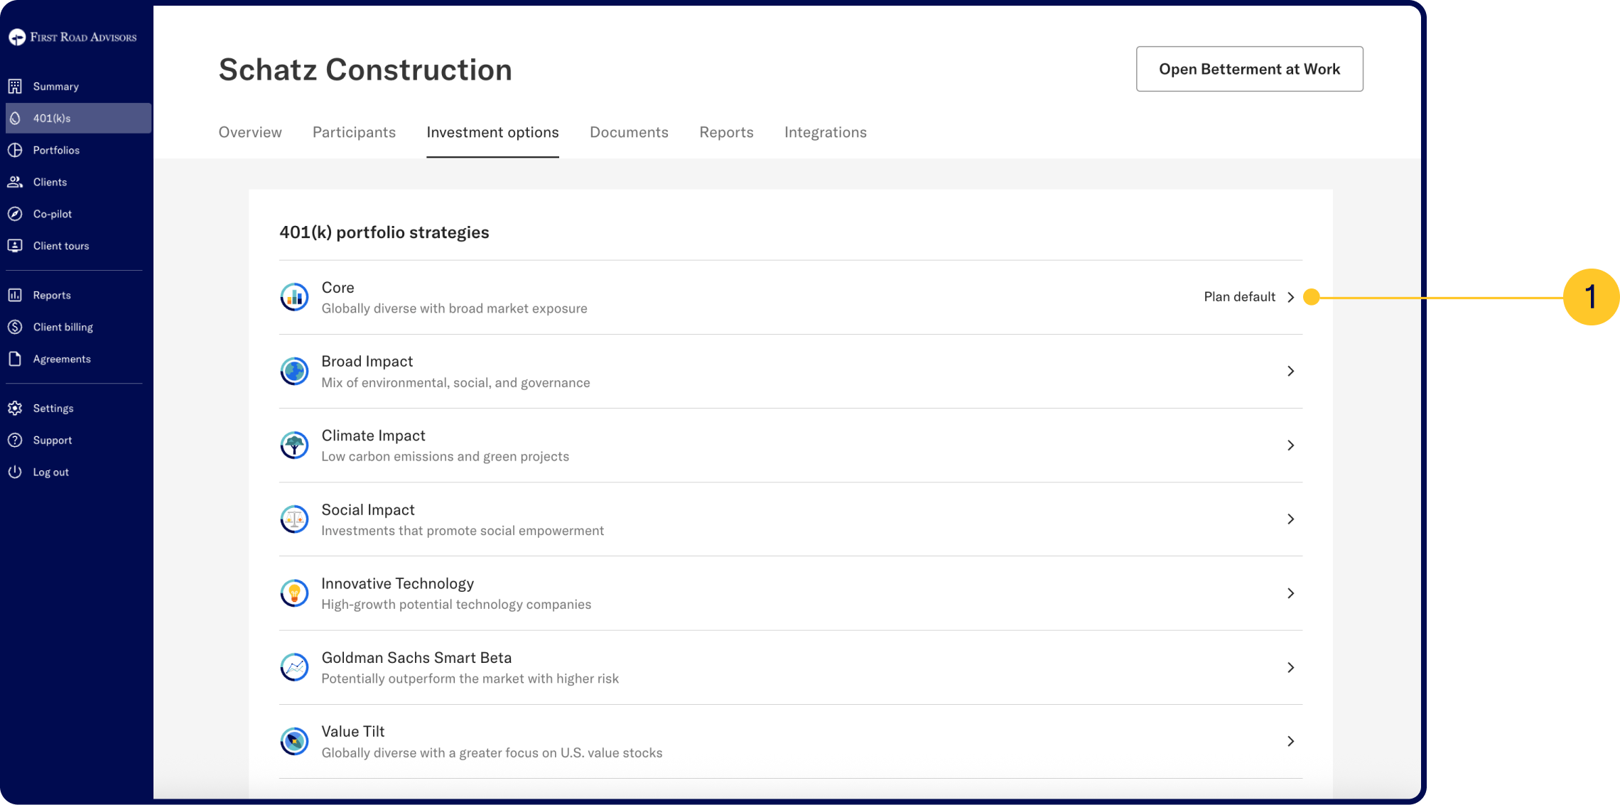Screen dimensions: 1620x805
Task: Expand the Value Tilt chevron arrow
Action: (x=1290, y=741)
